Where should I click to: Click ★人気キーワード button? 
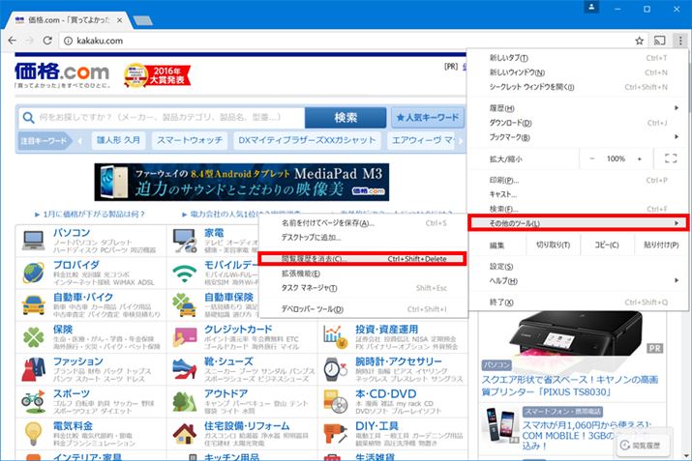428,118
